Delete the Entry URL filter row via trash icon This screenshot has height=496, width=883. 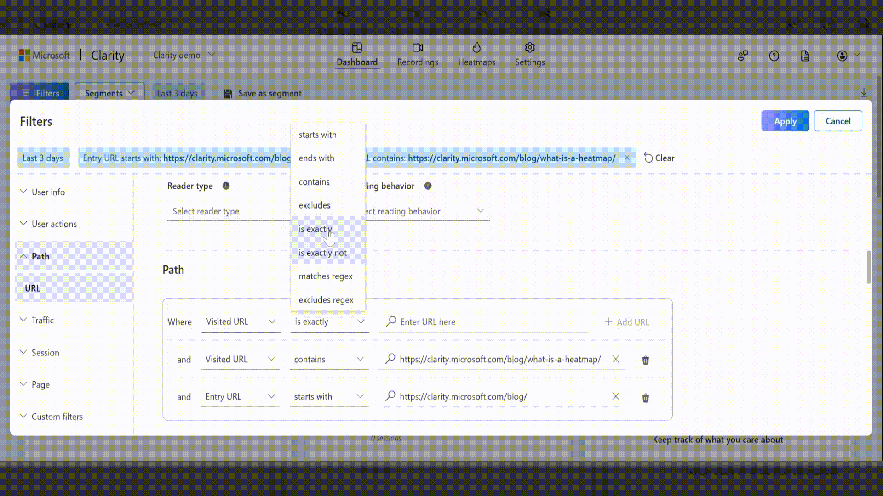[x=645, y=398]
